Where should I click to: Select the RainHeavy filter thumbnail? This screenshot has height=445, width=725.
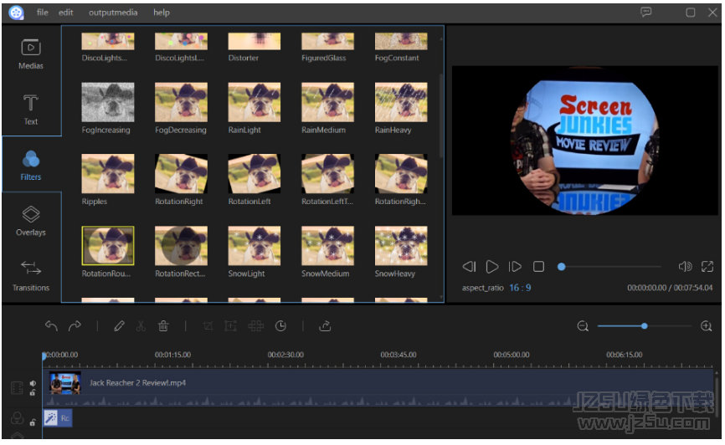point(401,102)
